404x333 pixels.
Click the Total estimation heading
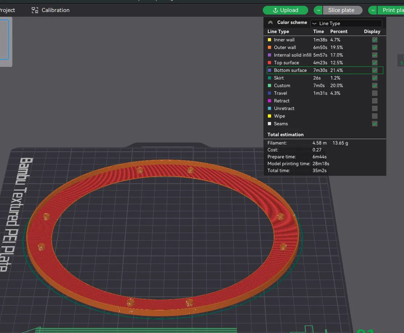coord(285,134)
